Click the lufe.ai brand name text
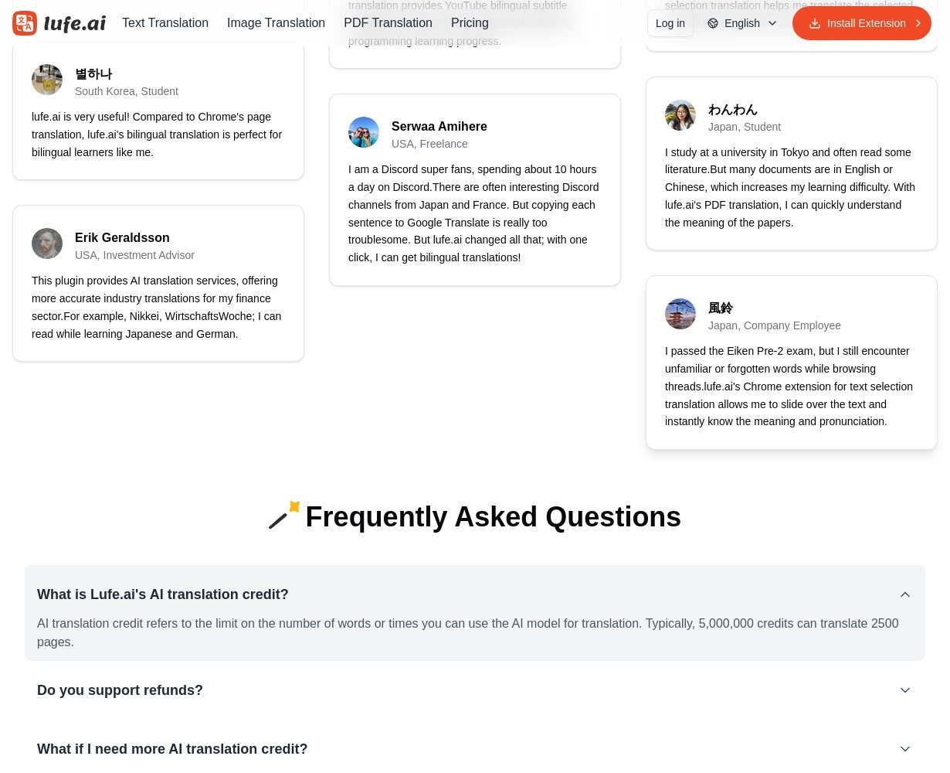This screenshot has width=950, height=773. [75, 23]
